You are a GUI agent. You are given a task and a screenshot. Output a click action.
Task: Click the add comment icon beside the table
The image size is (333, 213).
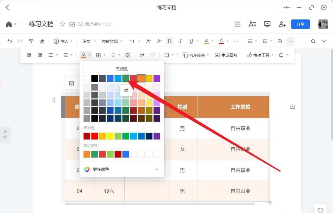[x=292, y=107]
